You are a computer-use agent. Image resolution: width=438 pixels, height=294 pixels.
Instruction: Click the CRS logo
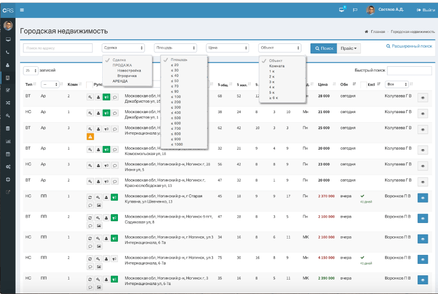pos(8,10)
